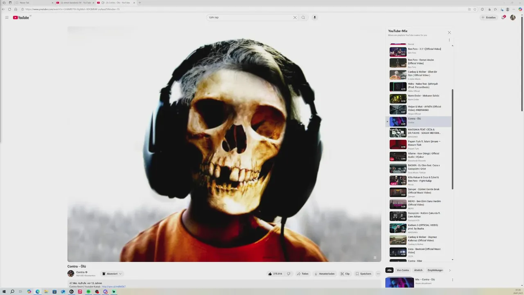Select 'Şanışer - Günleri Geride Bırak' entry
This screenshot has width=524, height=295.
click(419, 192)
